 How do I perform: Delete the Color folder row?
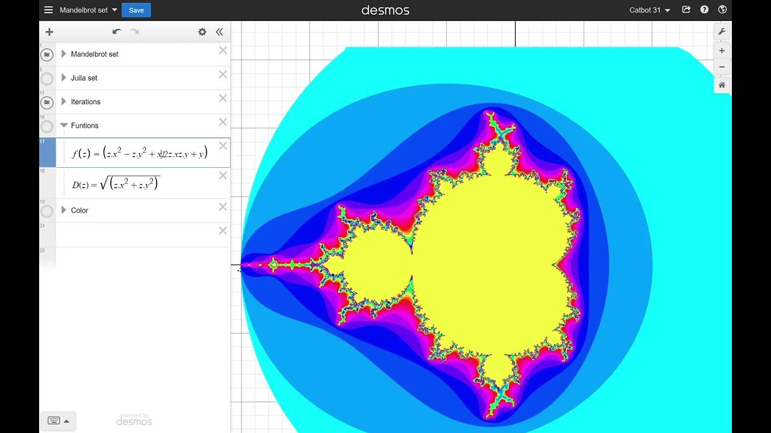tap(223, 207)
